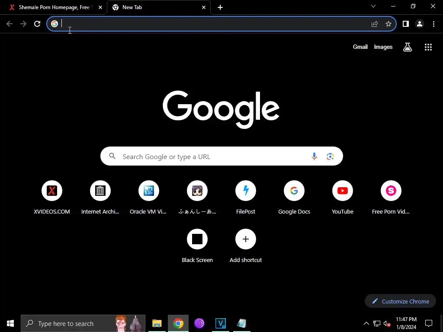Open the Google Docs shortcut
This screenshot has height=332, width=443.
pyautogui.click(x=294, y=198)
